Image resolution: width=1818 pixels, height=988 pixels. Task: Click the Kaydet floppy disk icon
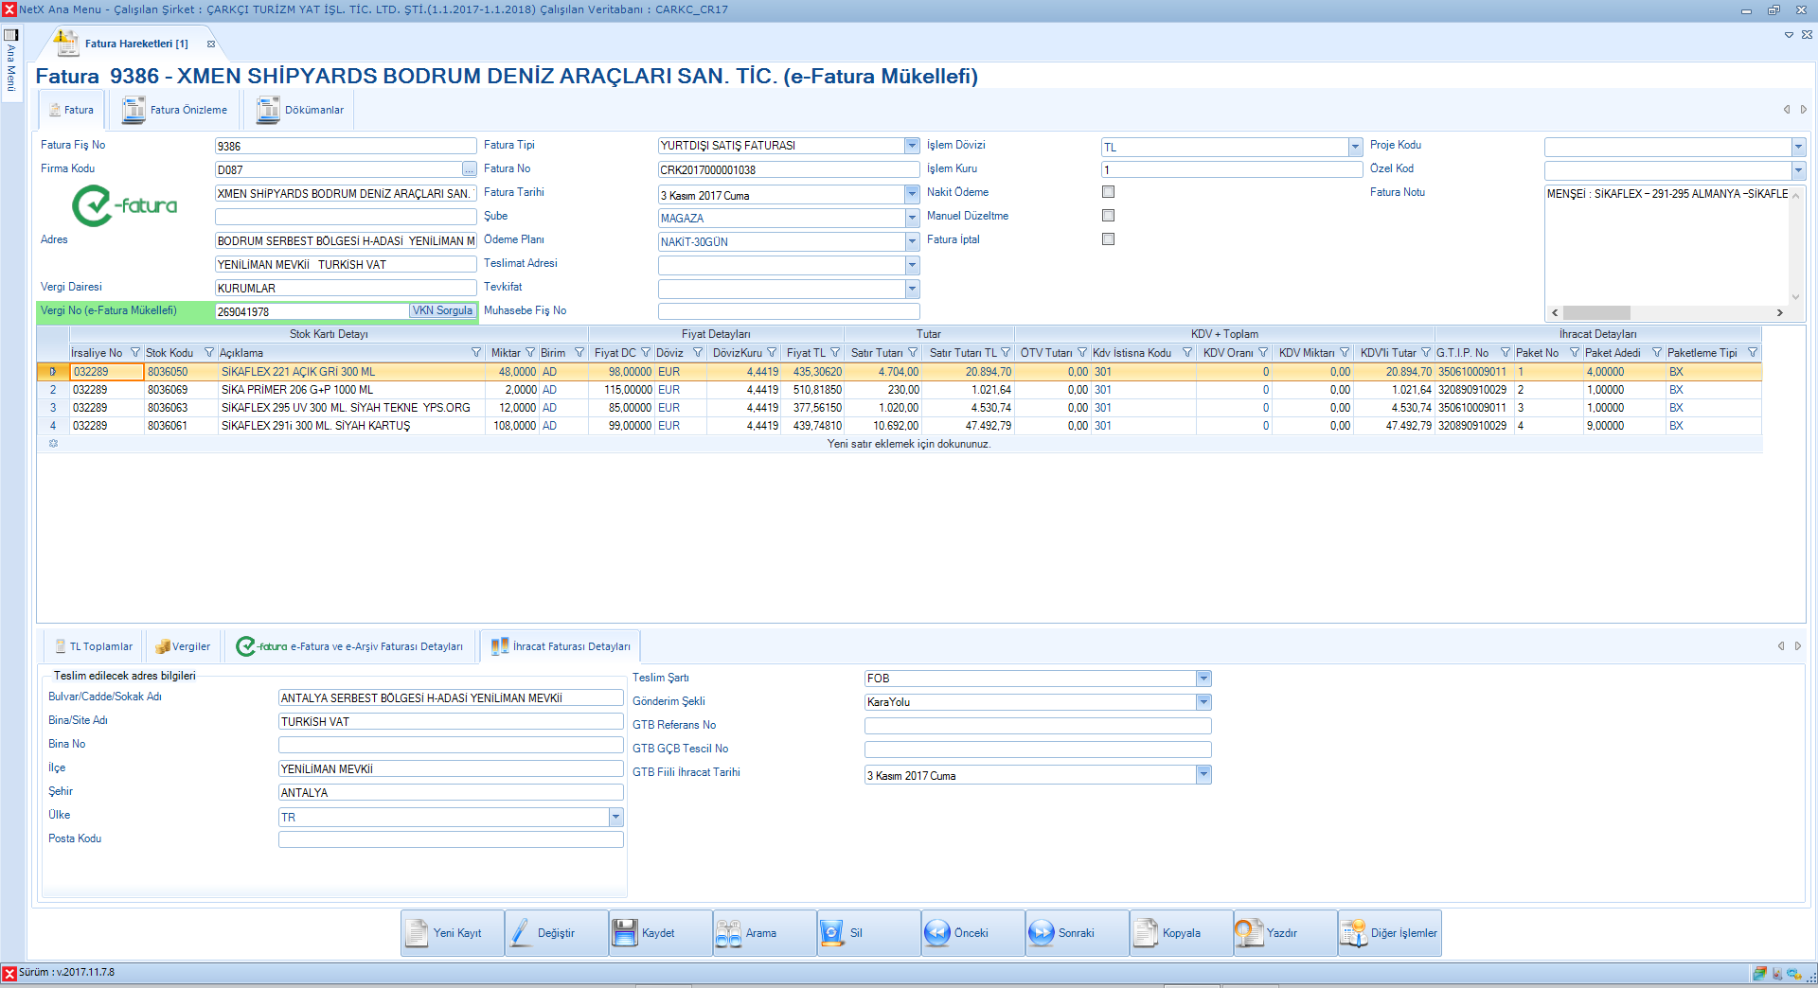(x=625, y=933)
